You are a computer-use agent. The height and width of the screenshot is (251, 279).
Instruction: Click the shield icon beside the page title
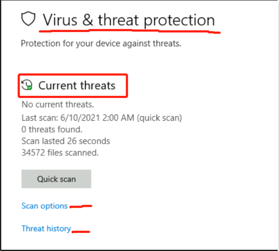click(28, 19)
